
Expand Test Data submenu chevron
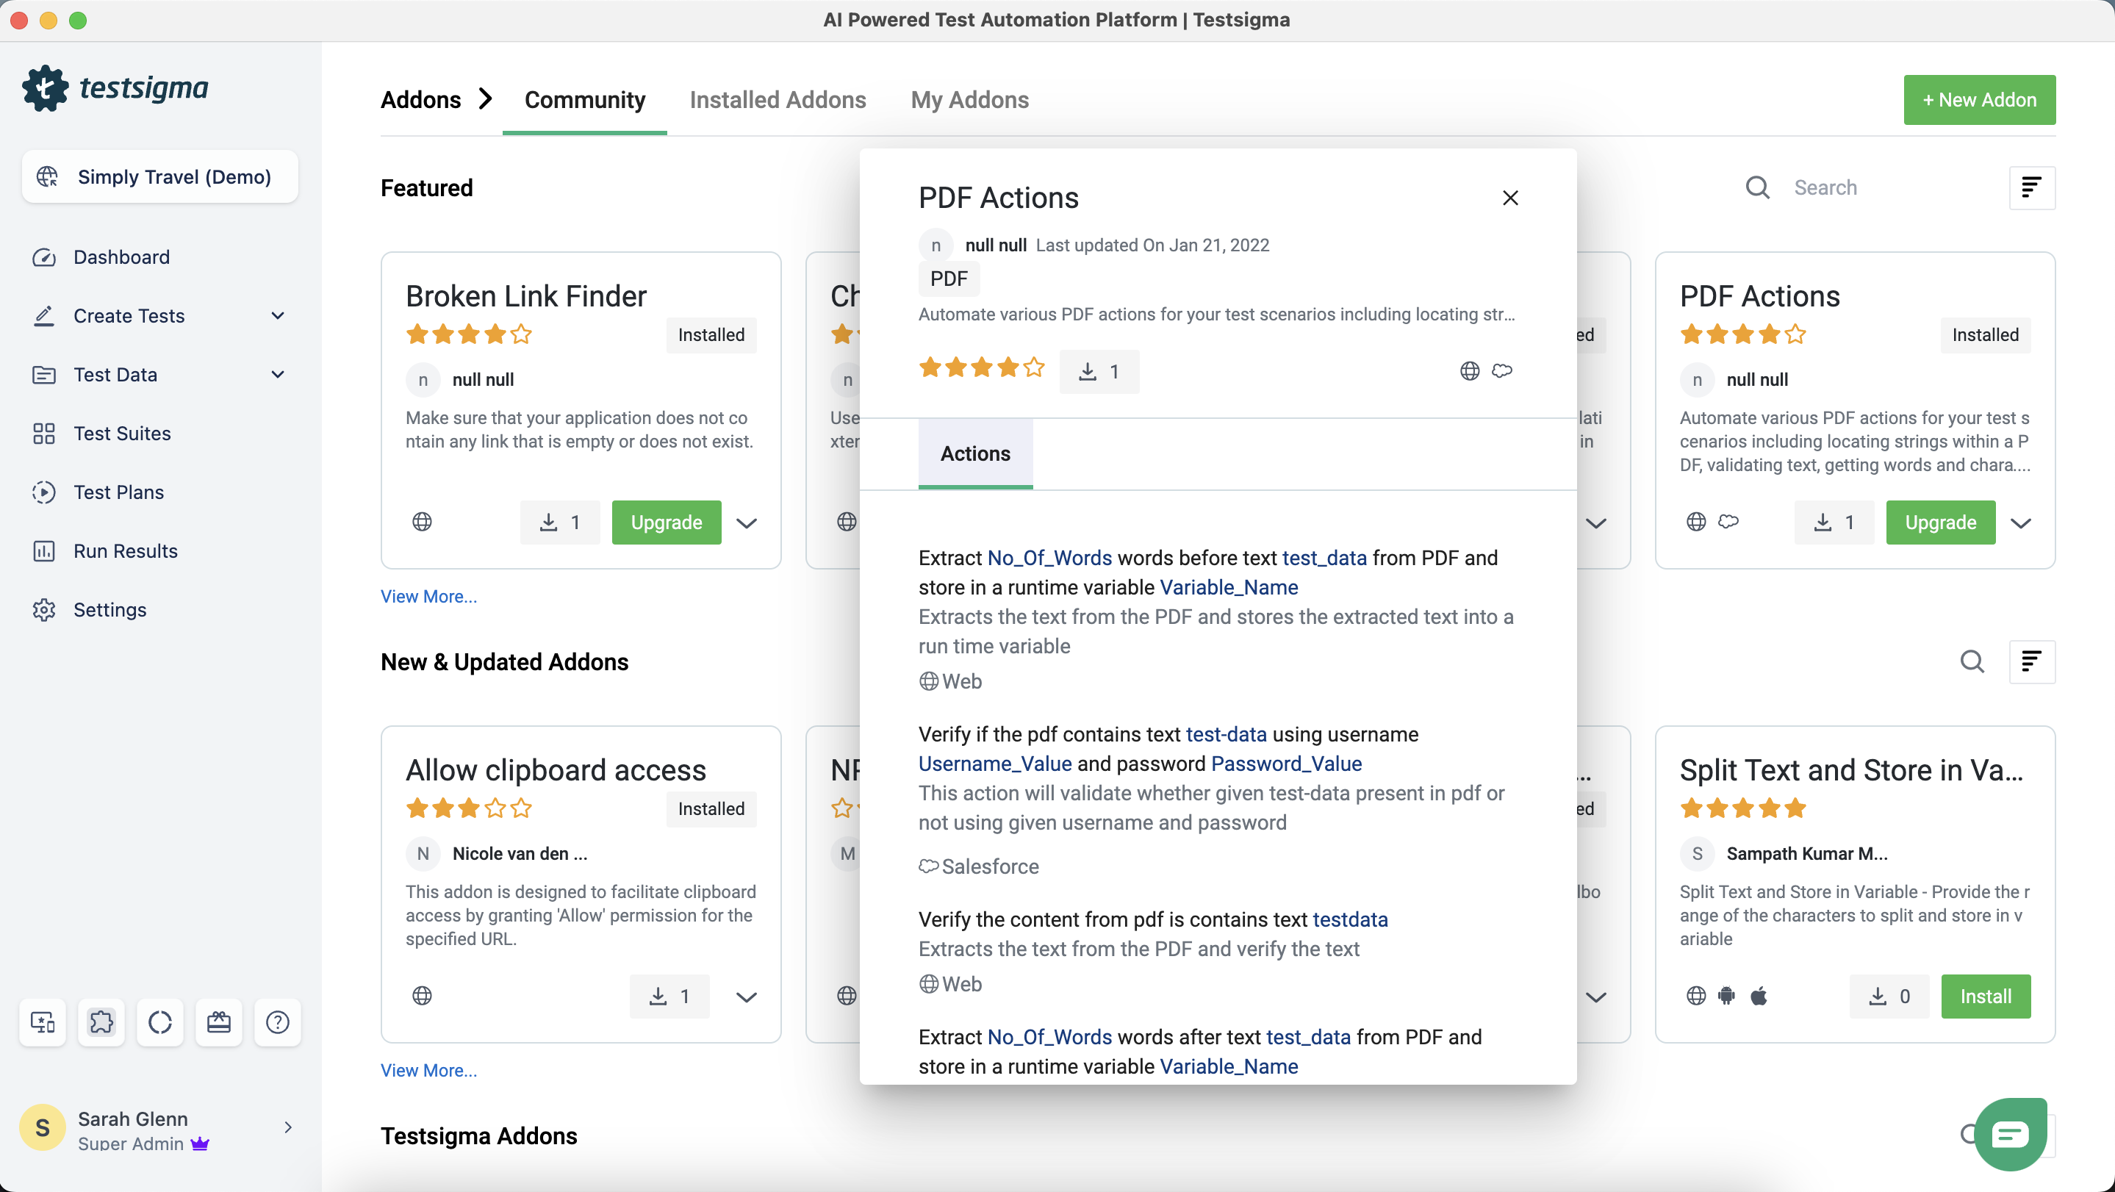tap(278, 374)
